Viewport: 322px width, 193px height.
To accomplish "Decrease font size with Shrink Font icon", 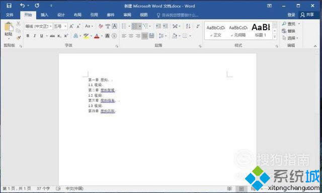I will pos(78,26).
